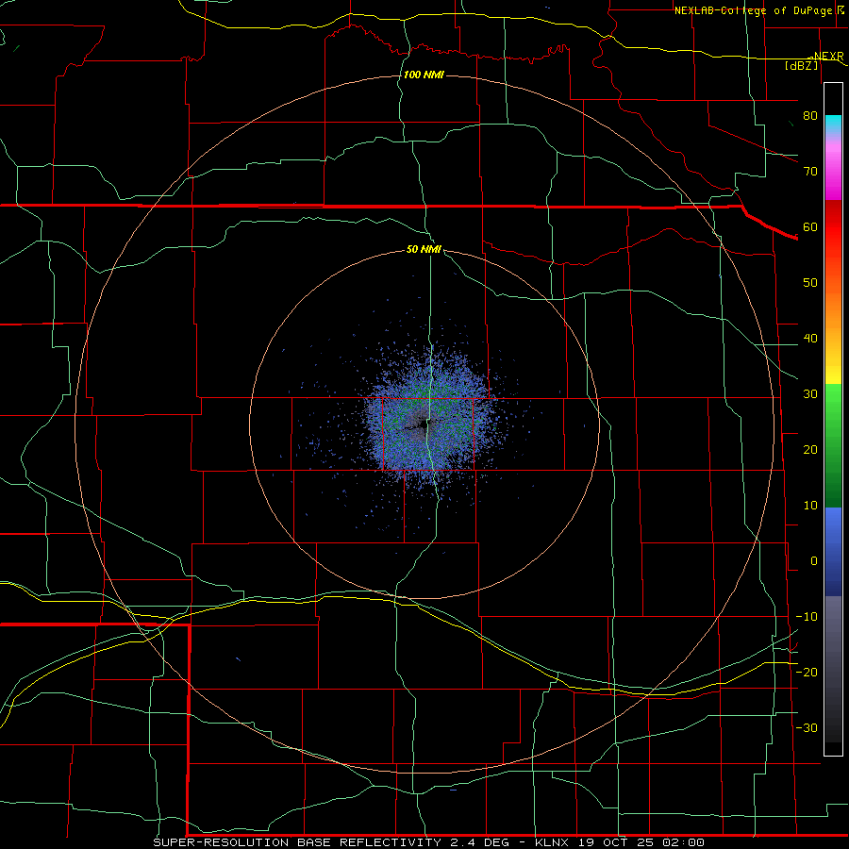
Task: Click the 40 value on the dBZ scale
Action: tap(810, 339)
